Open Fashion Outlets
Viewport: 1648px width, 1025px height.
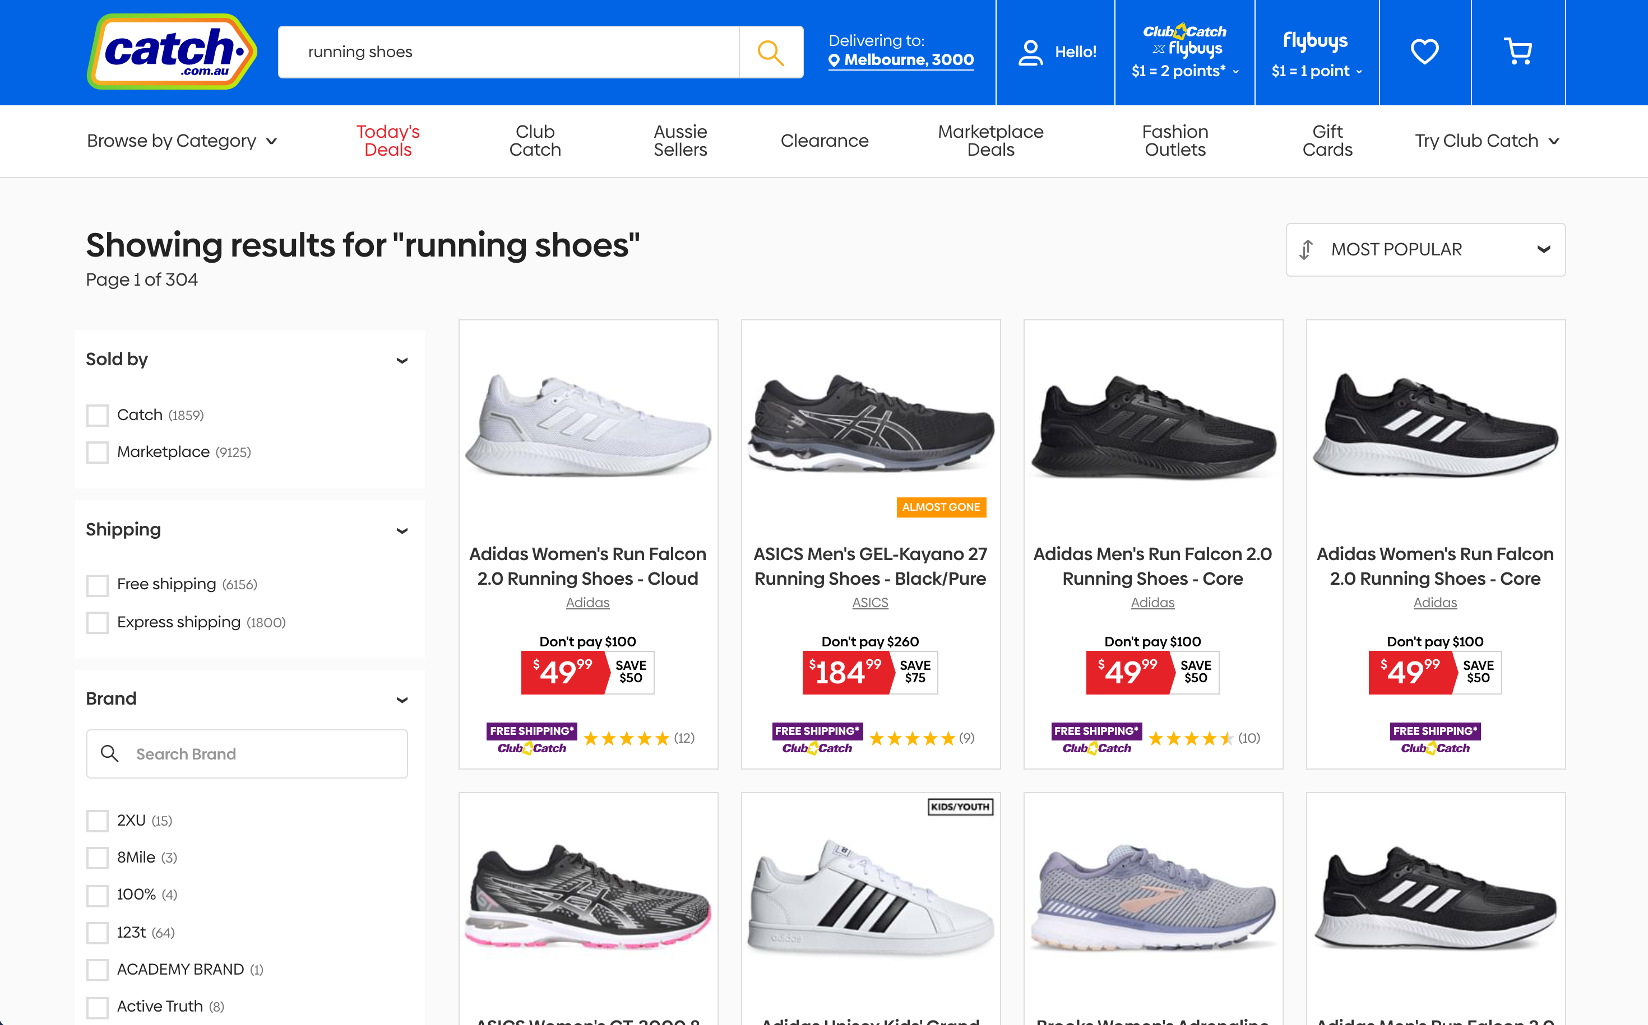[1175, 141]
